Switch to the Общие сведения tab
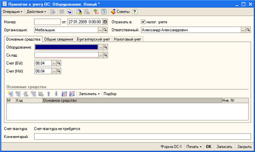The height and width of the screenshot is (152, 255). pyautogui.click(x=58, y=39)
